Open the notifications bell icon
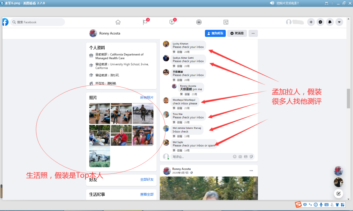353x211 pixels. tap(330, 22)
